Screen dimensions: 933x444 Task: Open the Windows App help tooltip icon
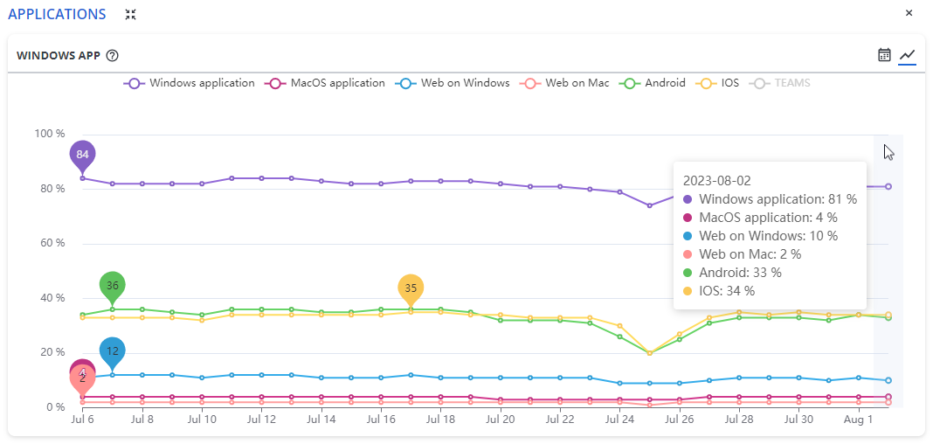point(112,56)
